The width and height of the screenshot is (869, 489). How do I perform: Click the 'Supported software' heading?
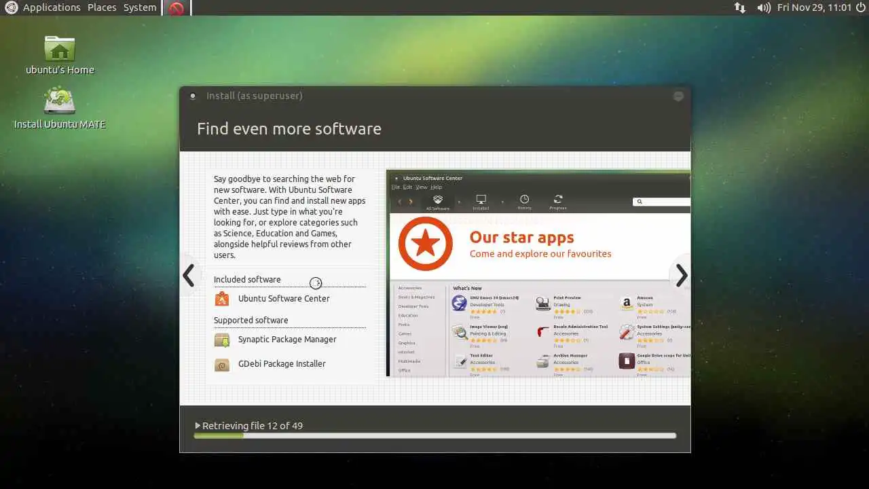(251, 320)
